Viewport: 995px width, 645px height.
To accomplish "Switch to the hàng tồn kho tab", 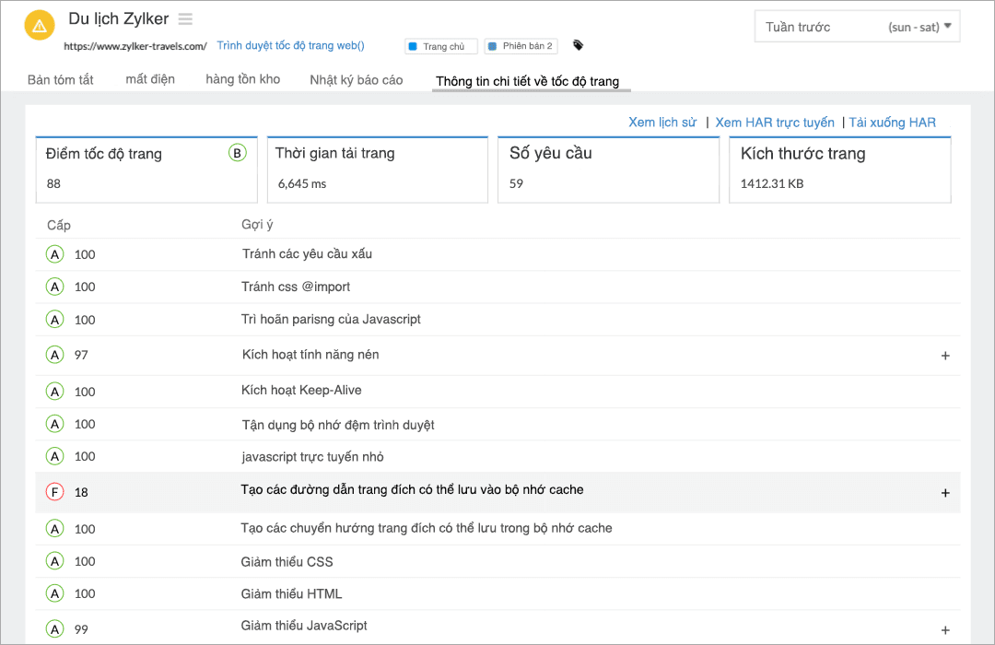I will 242,79.
